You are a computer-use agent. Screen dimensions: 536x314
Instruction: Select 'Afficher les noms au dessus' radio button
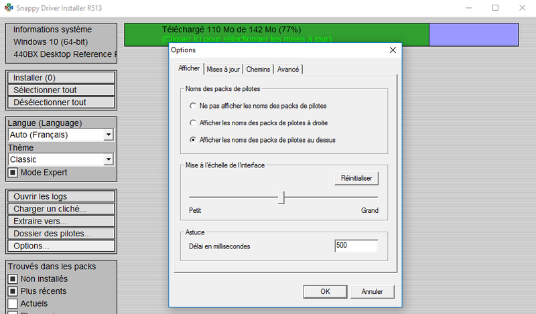[x=193, y=140]
